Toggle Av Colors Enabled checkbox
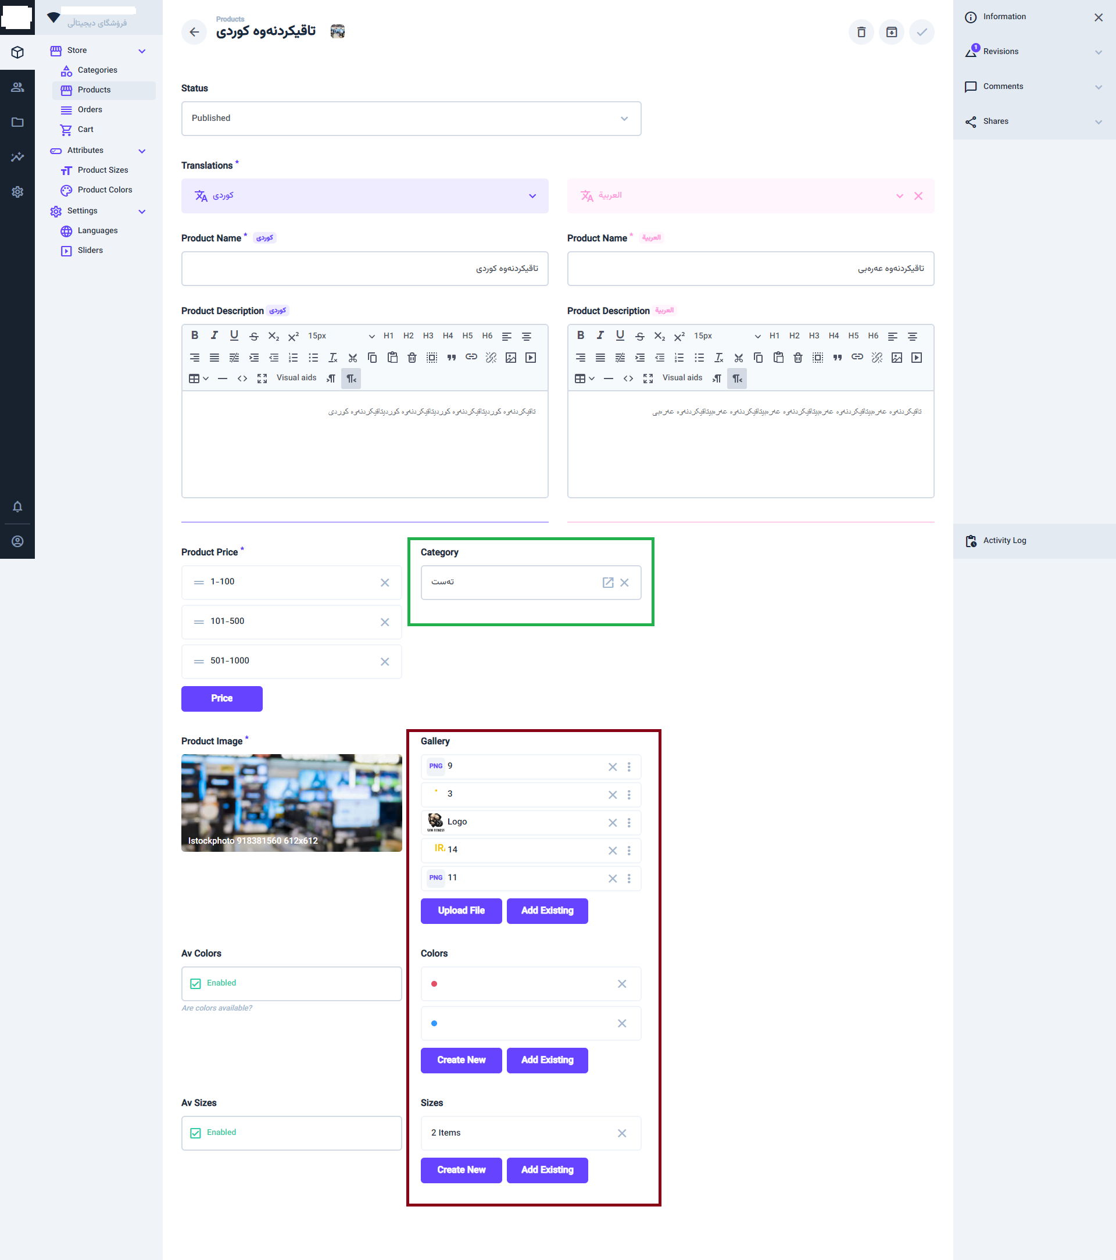The height and width of the screenshot is (1260, 1116). click(x=195, y=983)
